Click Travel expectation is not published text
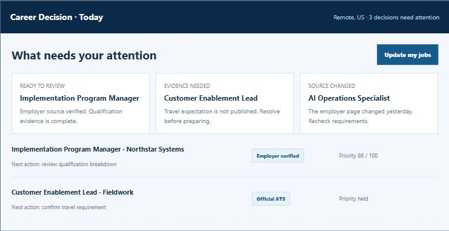 tap(222, 116)
